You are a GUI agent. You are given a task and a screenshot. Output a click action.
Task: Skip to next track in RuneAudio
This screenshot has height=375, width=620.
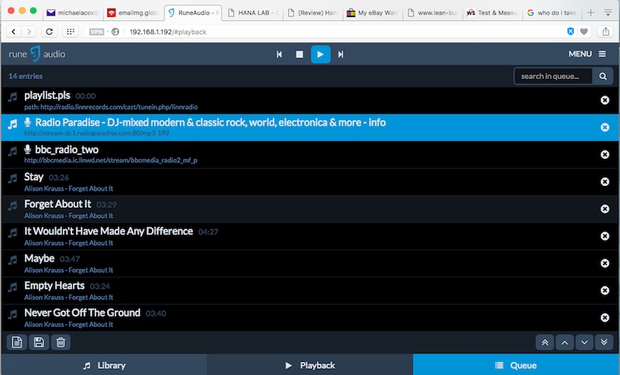pos(340,54)
